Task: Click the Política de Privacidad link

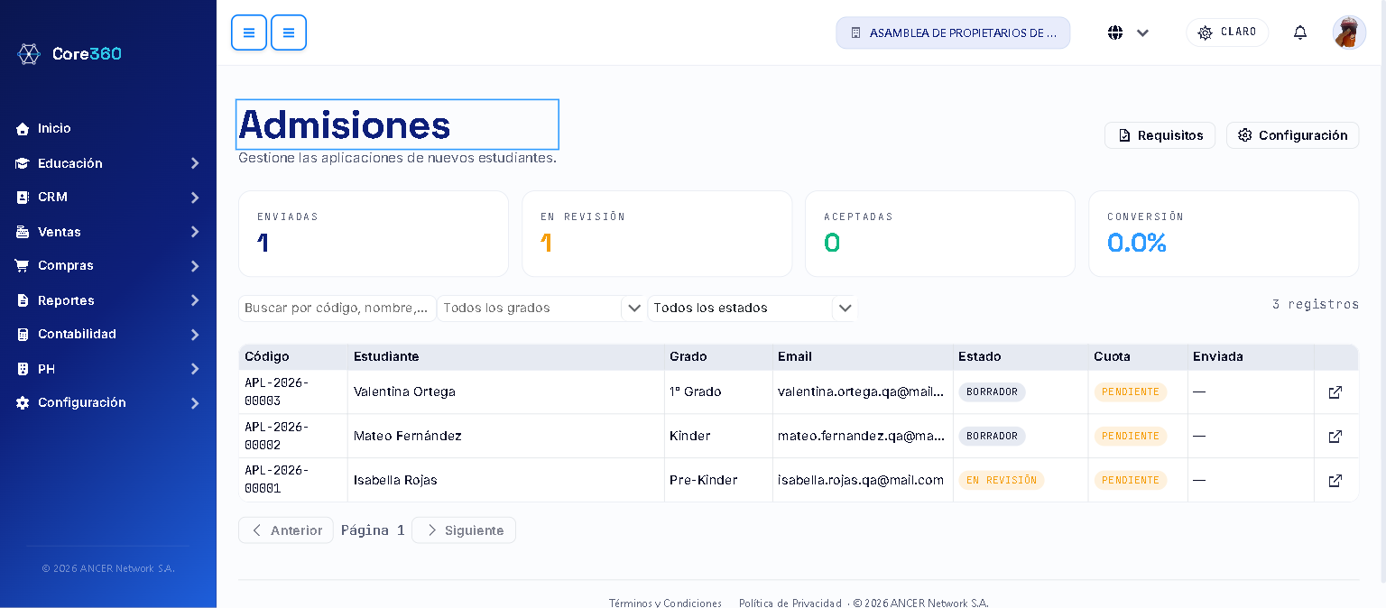Action: [x=790, y=603]
